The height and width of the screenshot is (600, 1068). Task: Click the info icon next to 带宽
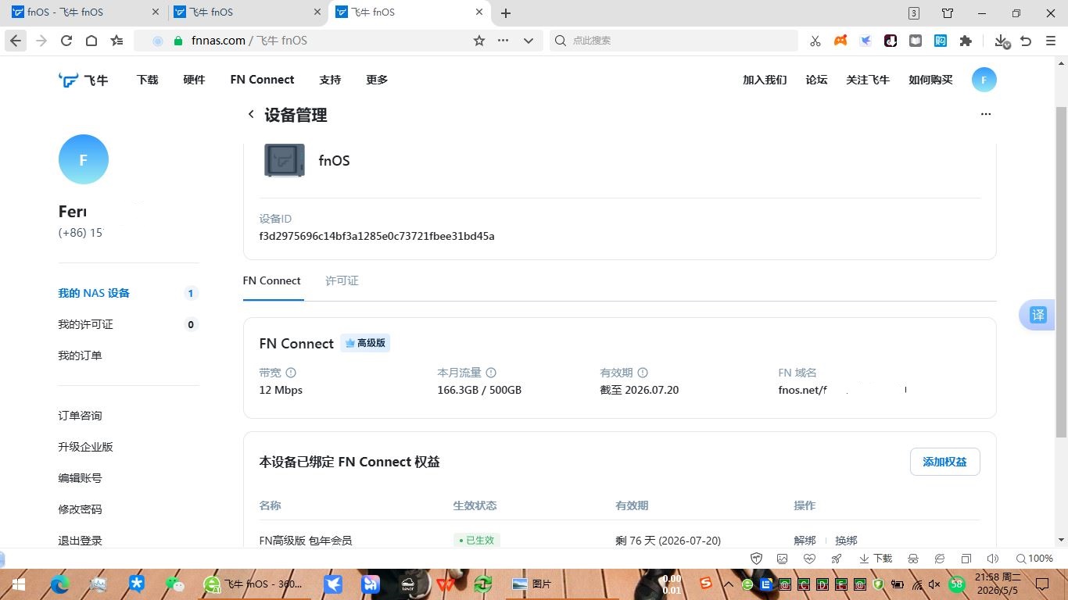tap(291, 373)
